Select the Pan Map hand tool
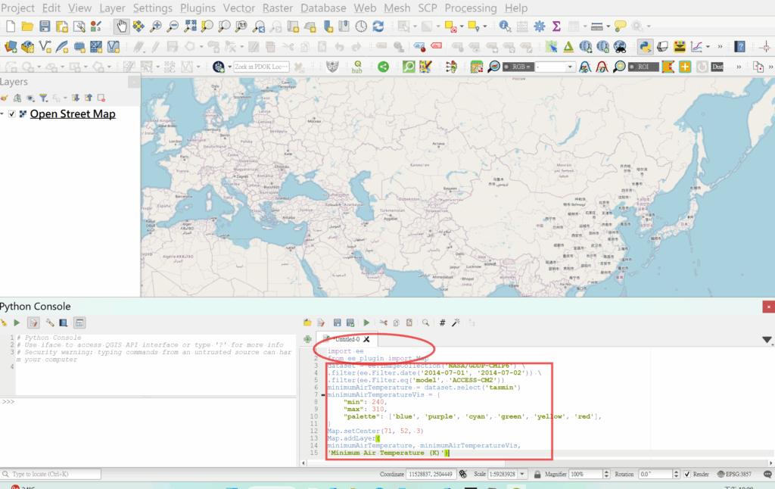This screenshot has width=775, height=489. 122,26
